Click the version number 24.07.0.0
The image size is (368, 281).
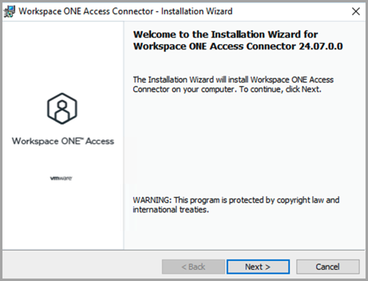[x=321, y=46]
